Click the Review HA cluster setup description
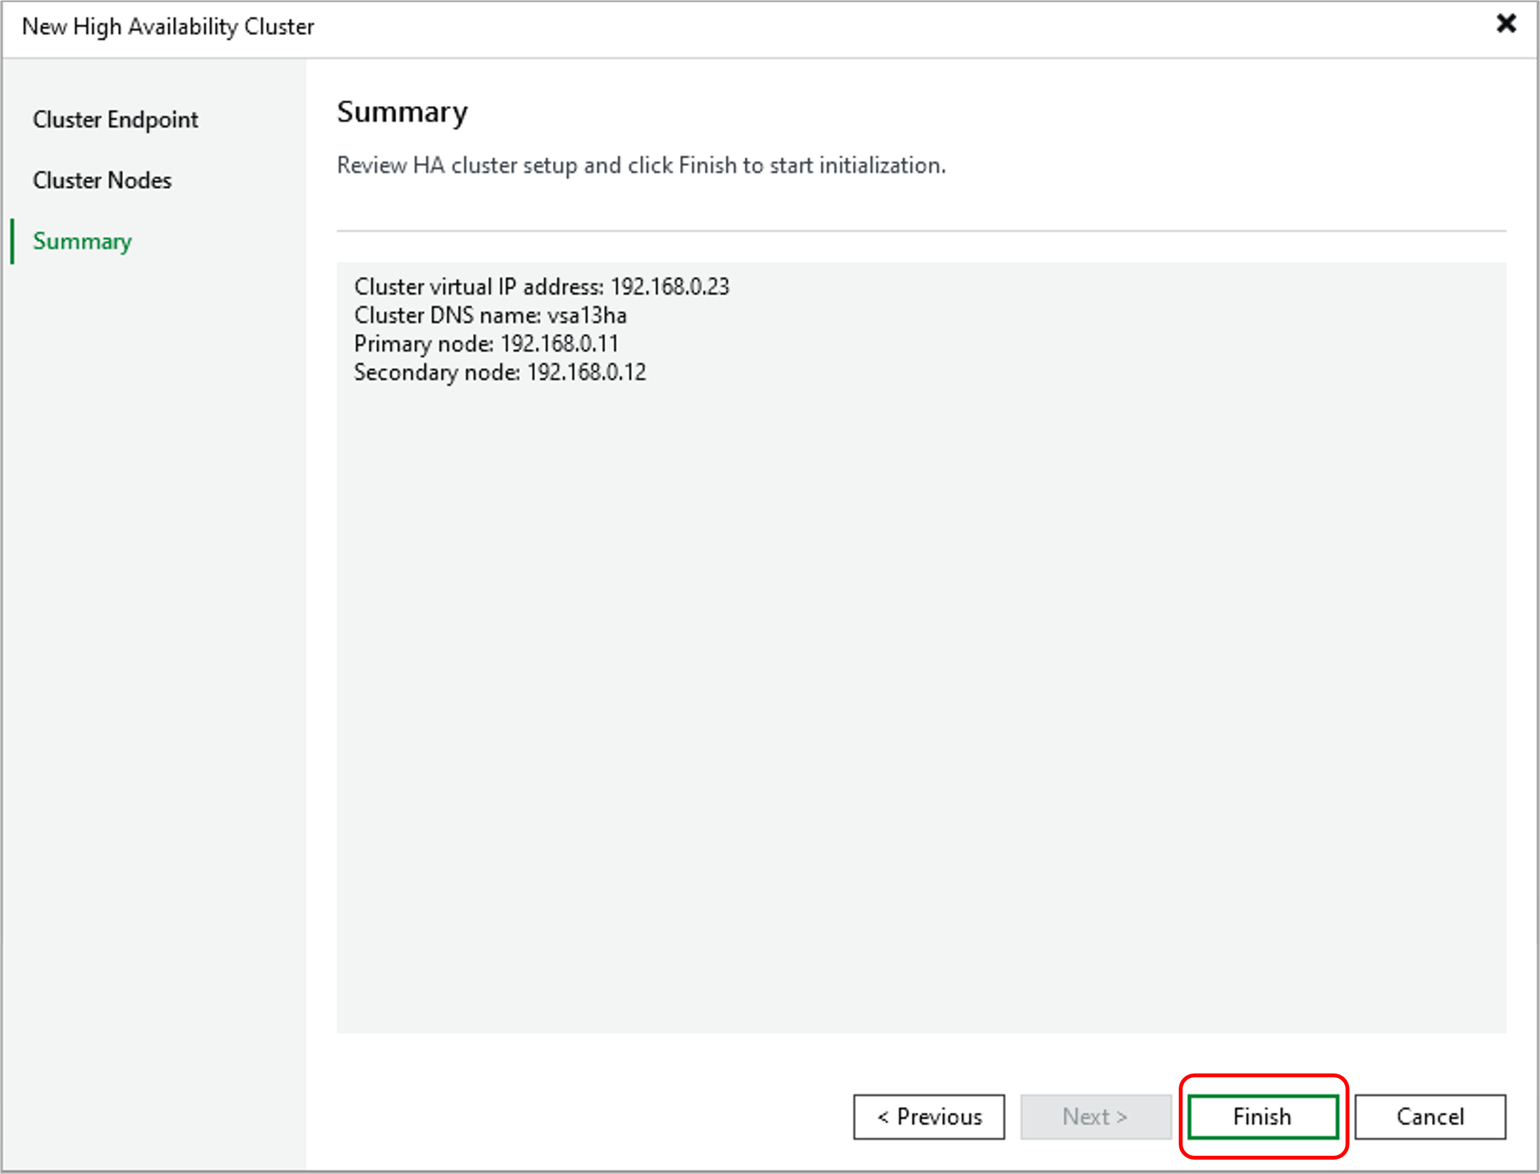 [641, 166]
